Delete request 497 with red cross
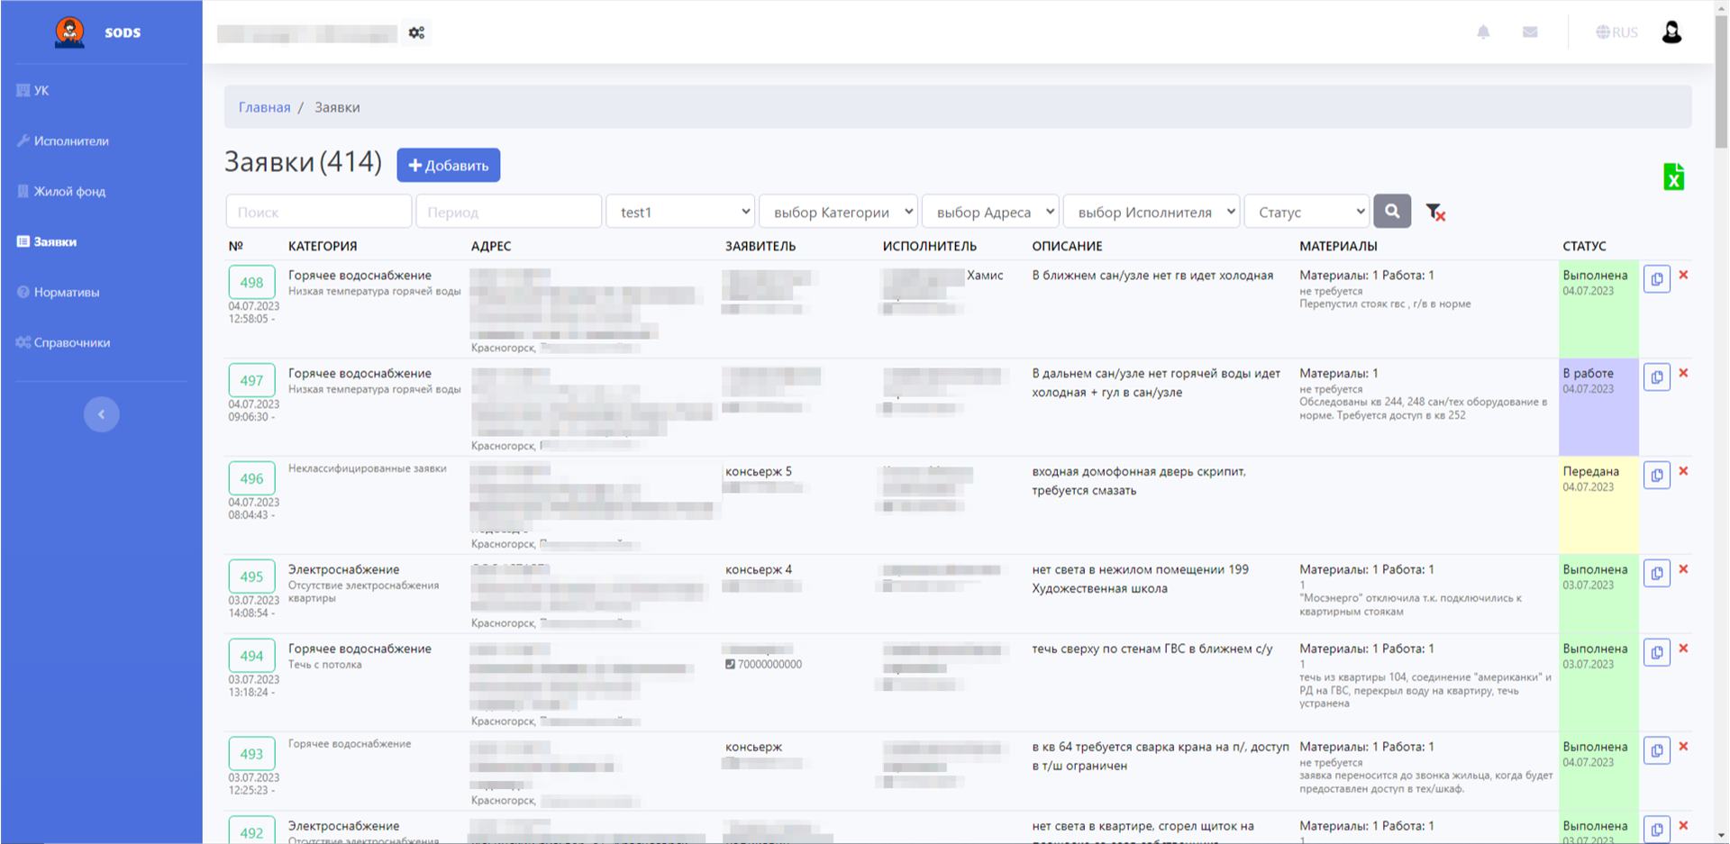The height and width of the screenshot is (844, 1730). click(1683, 373)
